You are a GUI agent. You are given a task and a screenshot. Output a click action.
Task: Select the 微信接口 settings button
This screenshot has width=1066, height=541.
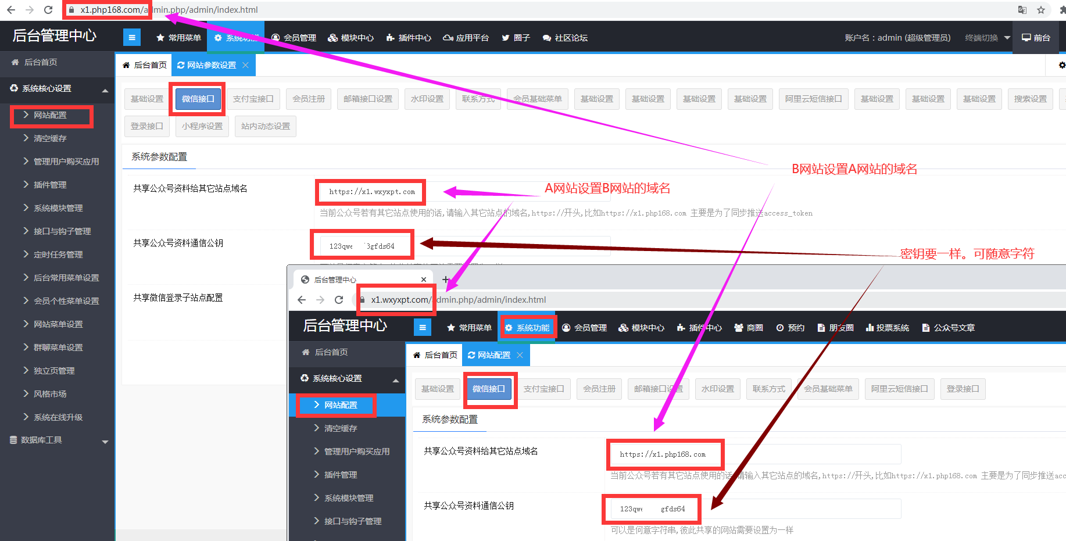pyautogui.click(x=198, y=99)
